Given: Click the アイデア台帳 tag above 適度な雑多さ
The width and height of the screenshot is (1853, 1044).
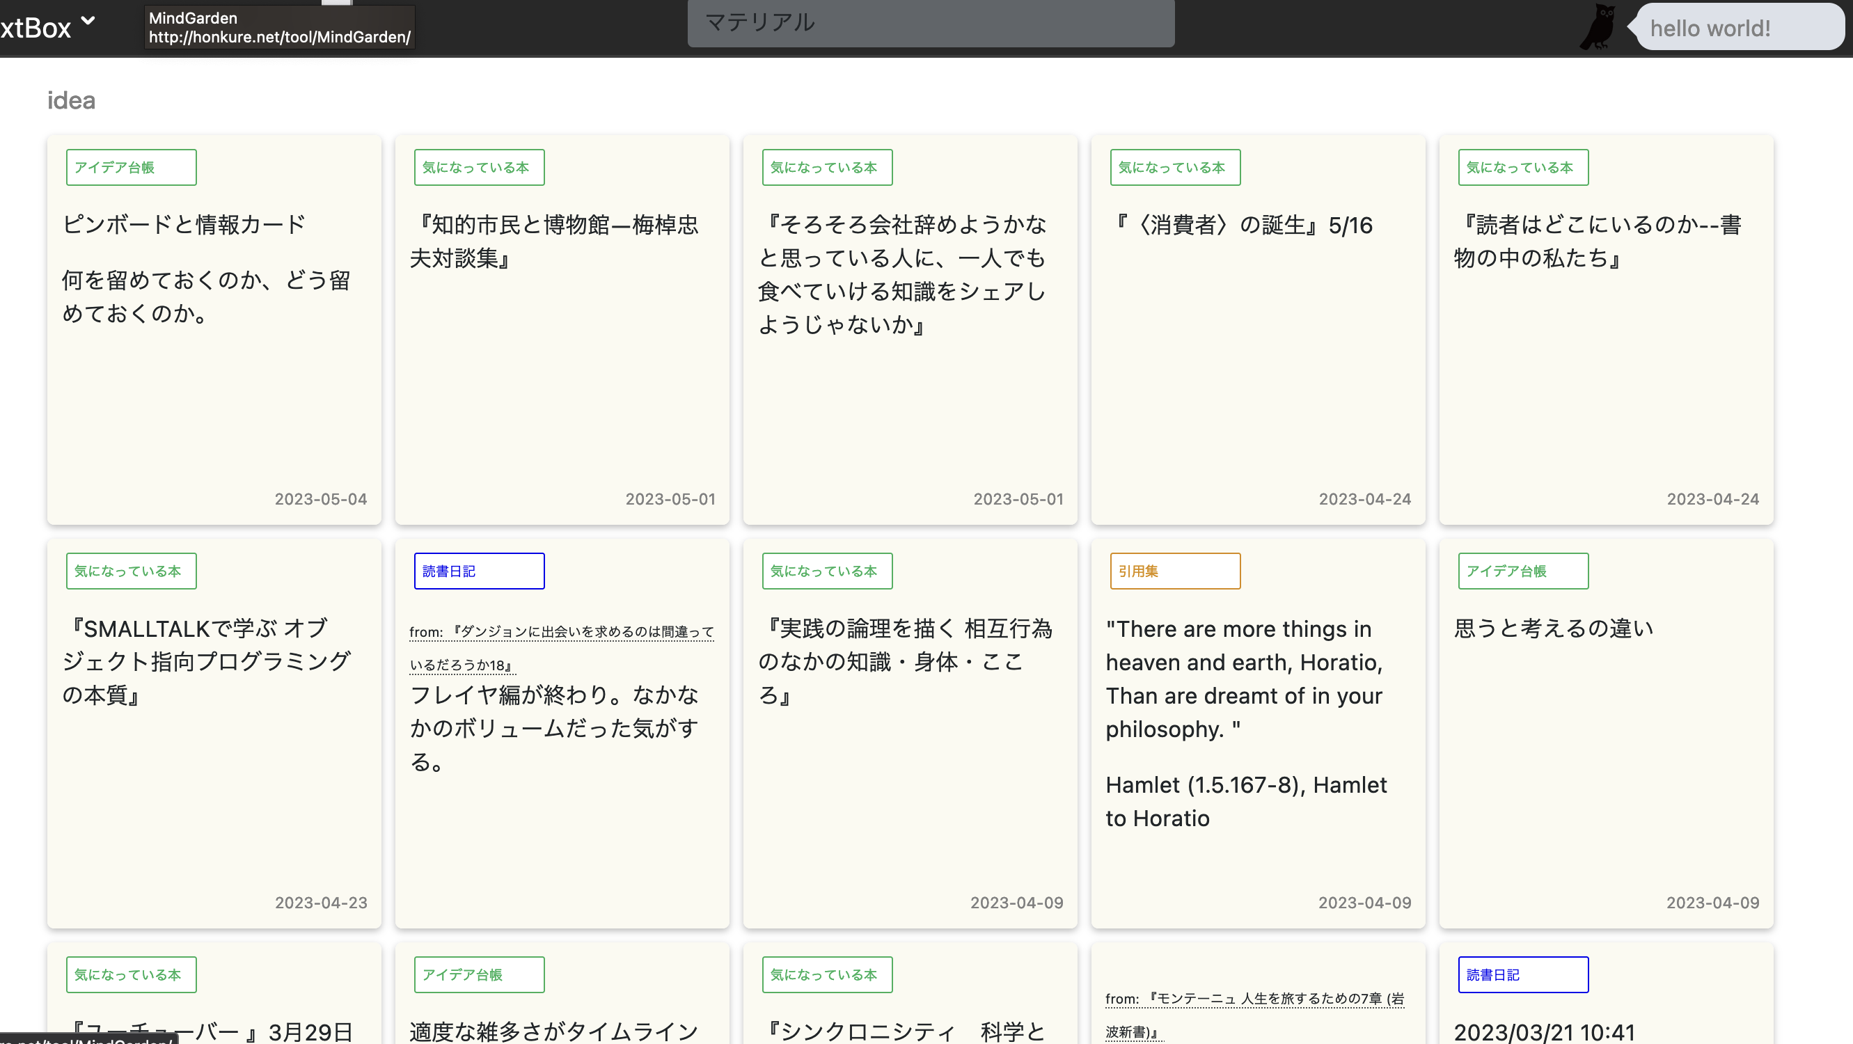Looking at the screenshot, I should [x=478, y=975].
